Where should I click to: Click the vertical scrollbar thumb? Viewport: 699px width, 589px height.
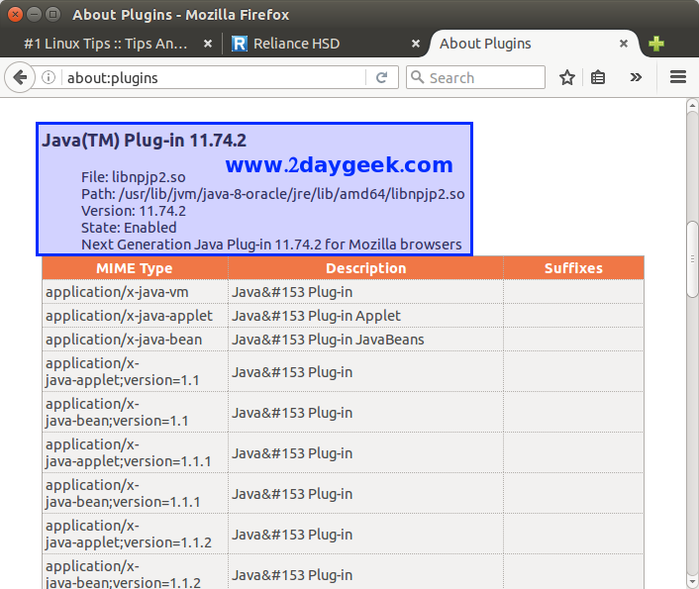(692, 259)
